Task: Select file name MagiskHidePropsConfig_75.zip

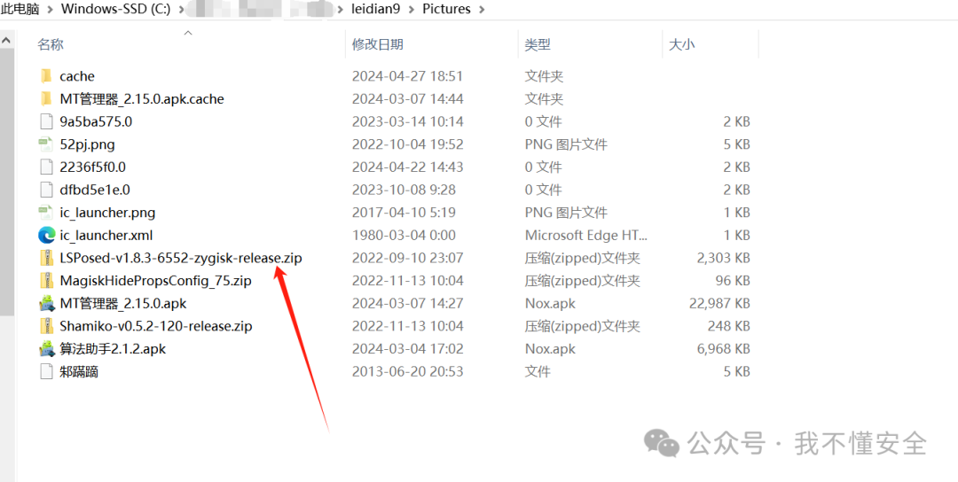Action: [156, 281]
